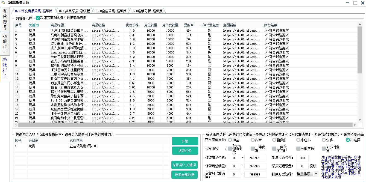Check the 一件代发包邮 checkbox
The width and height of the screenshot is (366, 182).
[x=274, y=149]
